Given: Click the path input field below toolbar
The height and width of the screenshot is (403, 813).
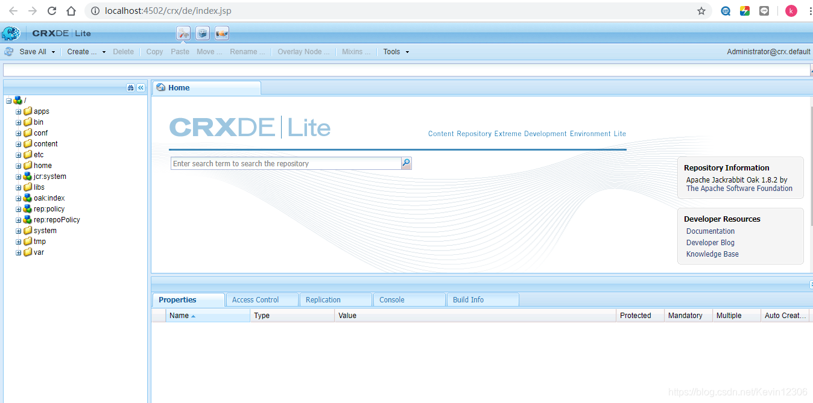Looking at the screenshot, I should [x=405, y=70].
